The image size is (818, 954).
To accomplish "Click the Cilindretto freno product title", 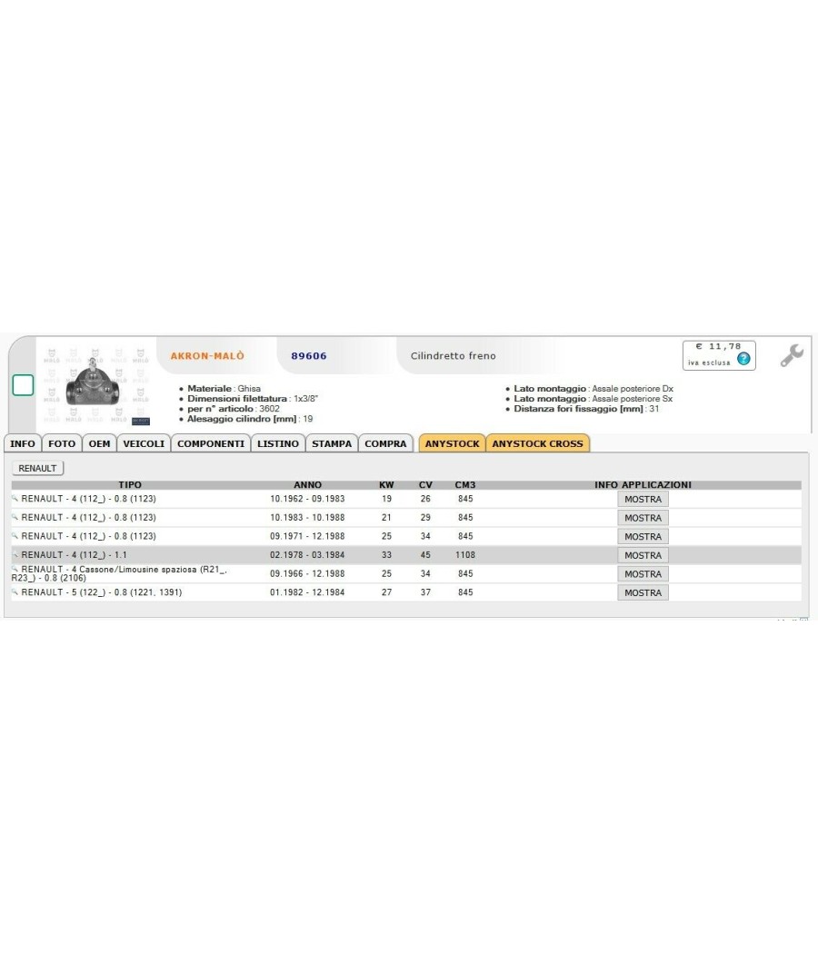I will (x=453, y=356).
